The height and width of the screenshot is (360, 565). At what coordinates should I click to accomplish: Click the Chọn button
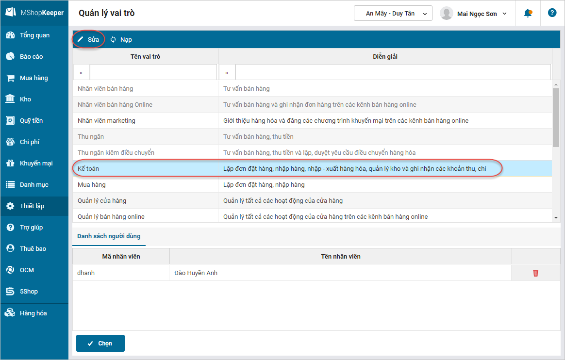(x=100, y=343)
